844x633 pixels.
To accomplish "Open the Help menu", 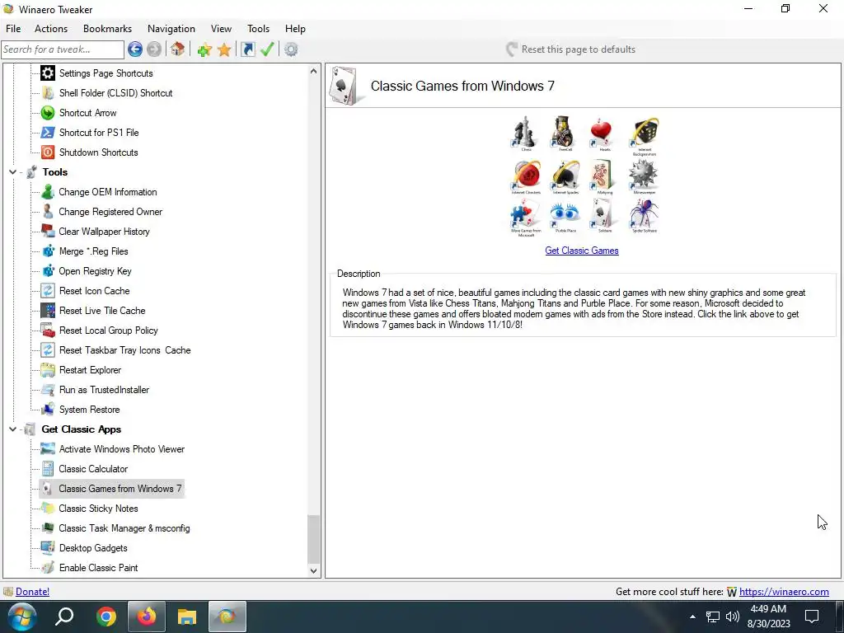I will pyautogui.click(x=295, y=29).
